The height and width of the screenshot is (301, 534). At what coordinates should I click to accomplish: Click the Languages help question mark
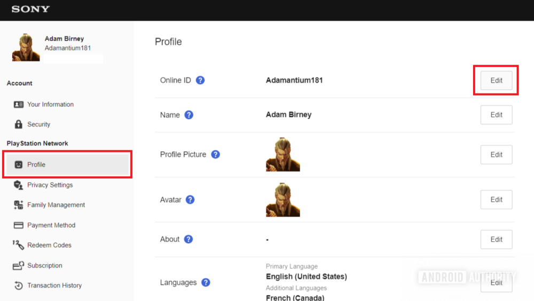tap(206, 282)
